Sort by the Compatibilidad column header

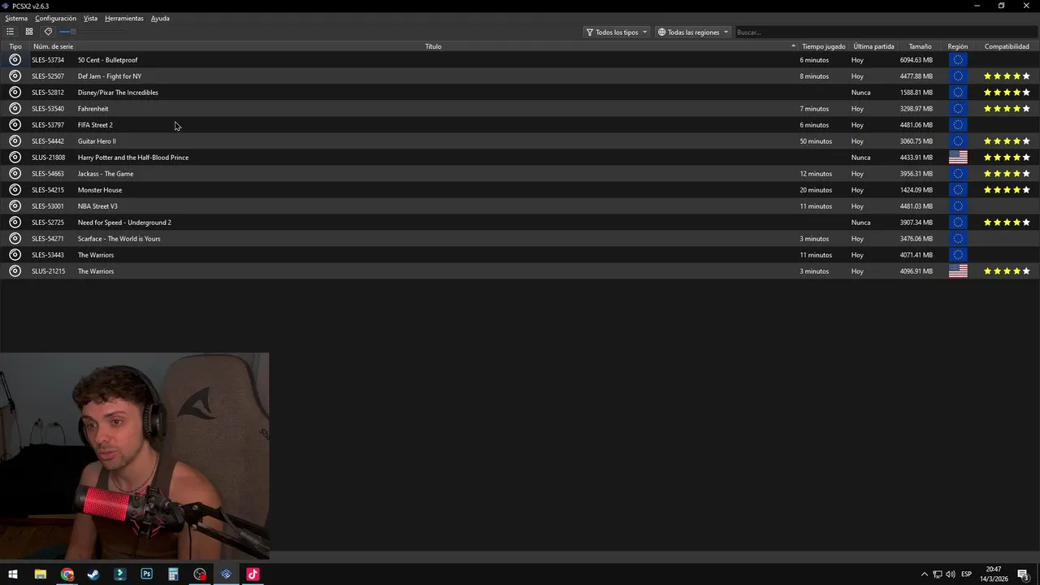(1007, 46)
